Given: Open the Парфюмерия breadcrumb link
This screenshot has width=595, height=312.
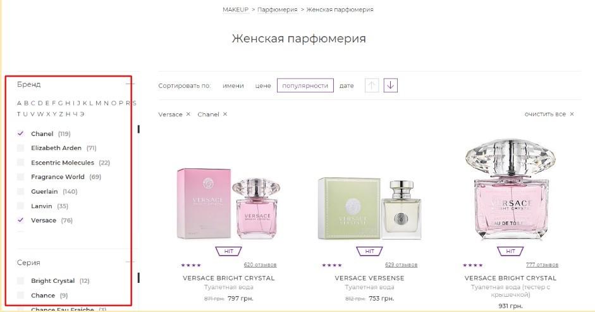Looking at the screenshot, I should tap(278, 9).
